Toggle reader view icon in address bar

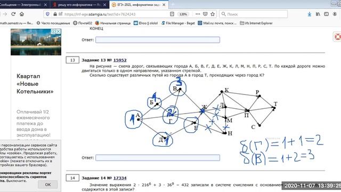[x=172, y=14]
